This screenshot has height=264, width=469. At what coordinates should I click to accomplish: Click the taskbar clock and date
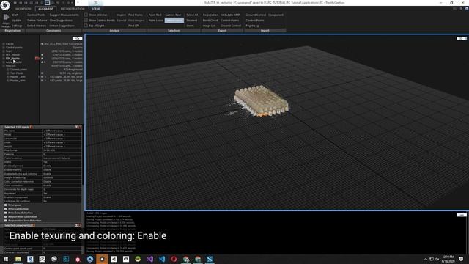coord(448,259)
